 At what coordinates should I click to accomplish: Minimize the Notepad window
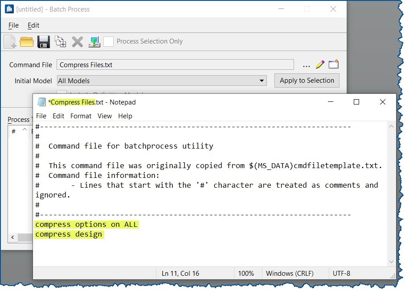click(330, 102)
